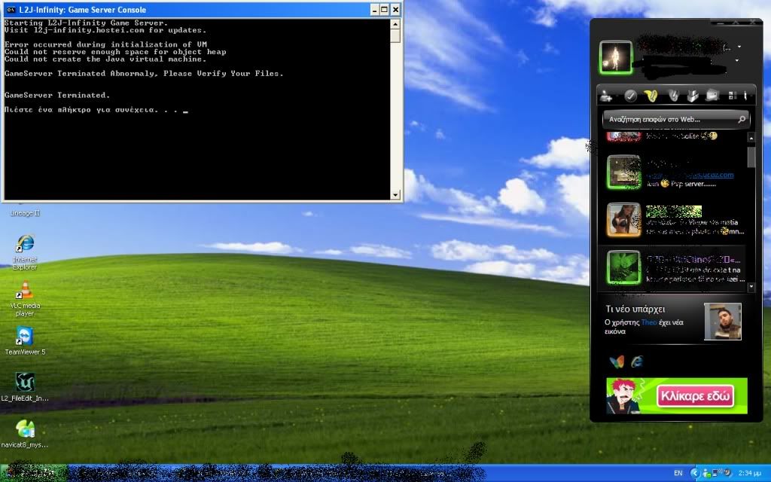Select the Add a Contact icon
This screenshot has height=482, width=771.
click(605, 96)
